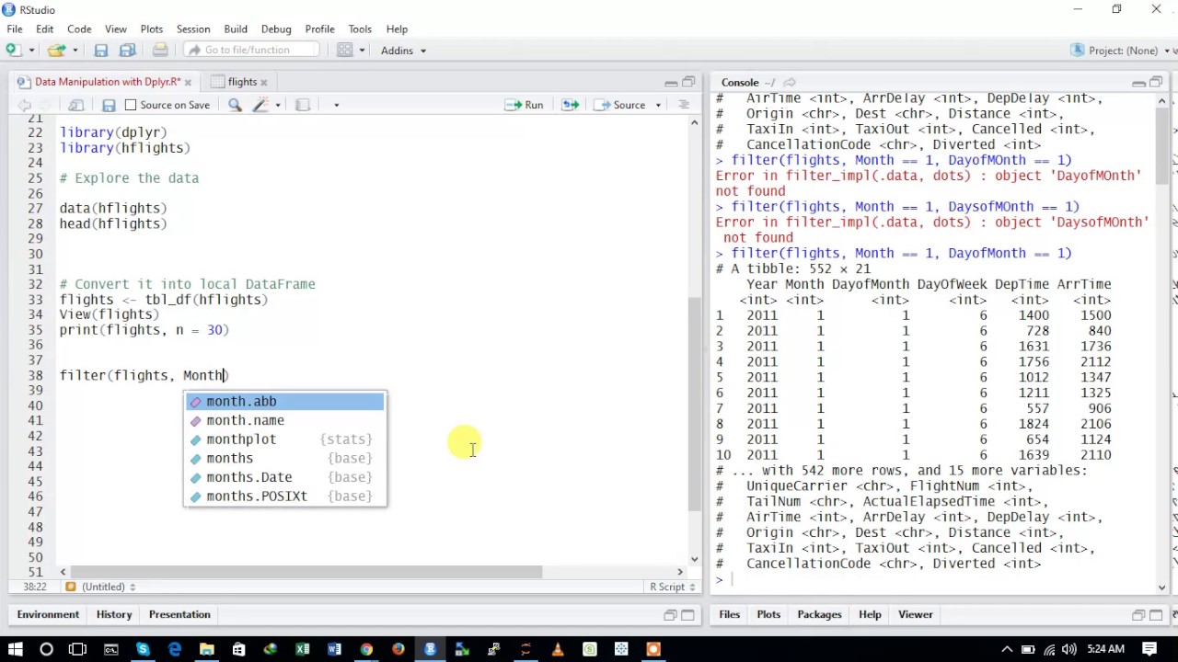Open the Environment tab

click(x=48, y=614)
